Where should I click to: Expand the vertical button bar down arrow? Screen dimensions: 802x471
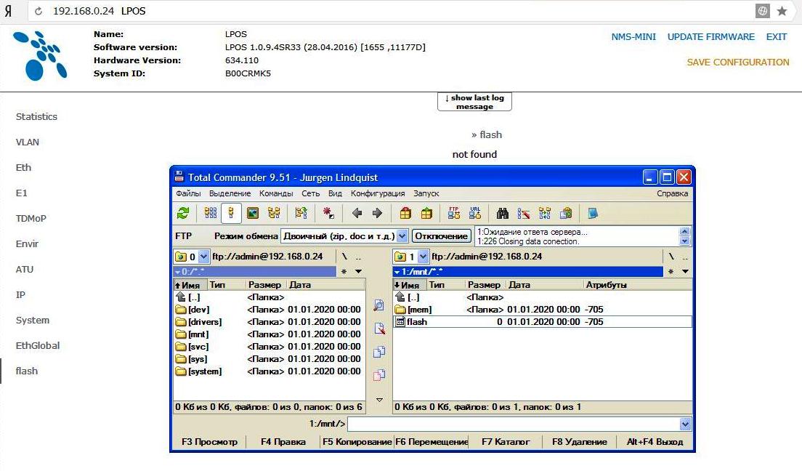tap(379, 400)
